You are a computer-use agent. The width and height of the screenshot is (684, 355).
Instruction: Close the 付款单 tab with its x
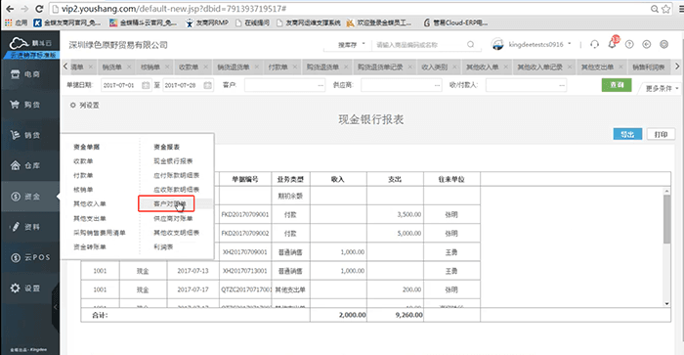[x=295, y=67]
